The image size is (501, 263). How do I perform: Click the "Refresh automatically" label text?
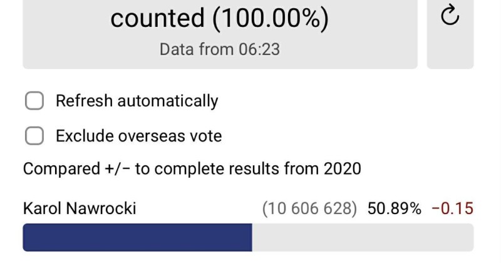click(137, 101)
